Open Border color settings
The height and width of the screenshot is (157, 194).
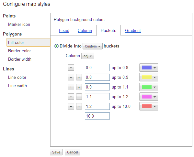tap(19, 51)
